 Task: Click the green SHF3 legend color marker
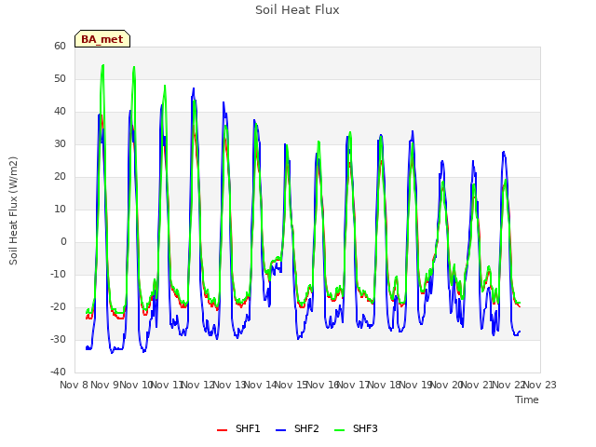click(339, 430)
